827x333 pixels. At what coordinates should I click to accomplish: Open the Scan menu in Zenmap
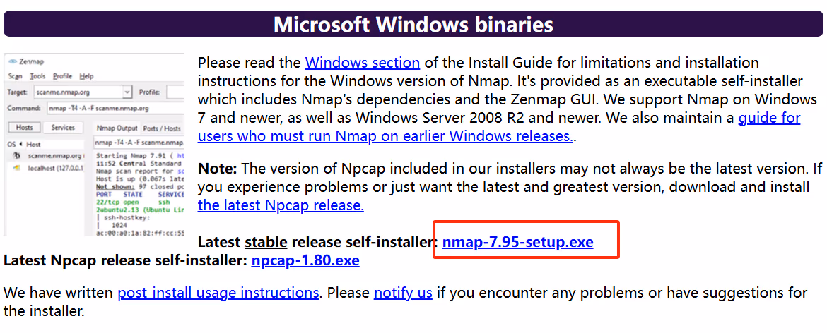[16, 76]
